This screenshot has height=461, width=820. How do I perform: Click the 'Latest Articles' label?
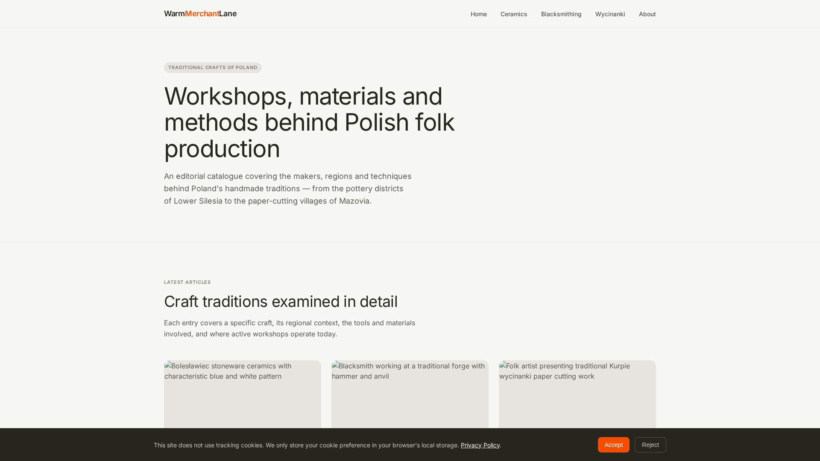[x=187, y=282]
